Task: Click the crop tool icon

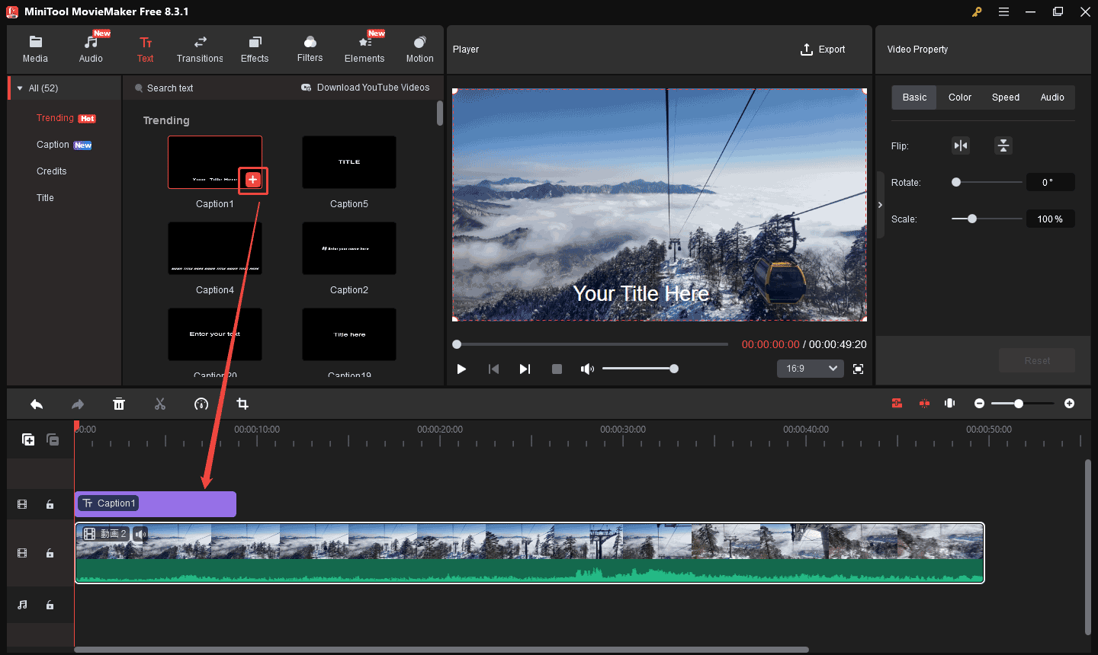Action: point(242,404)
